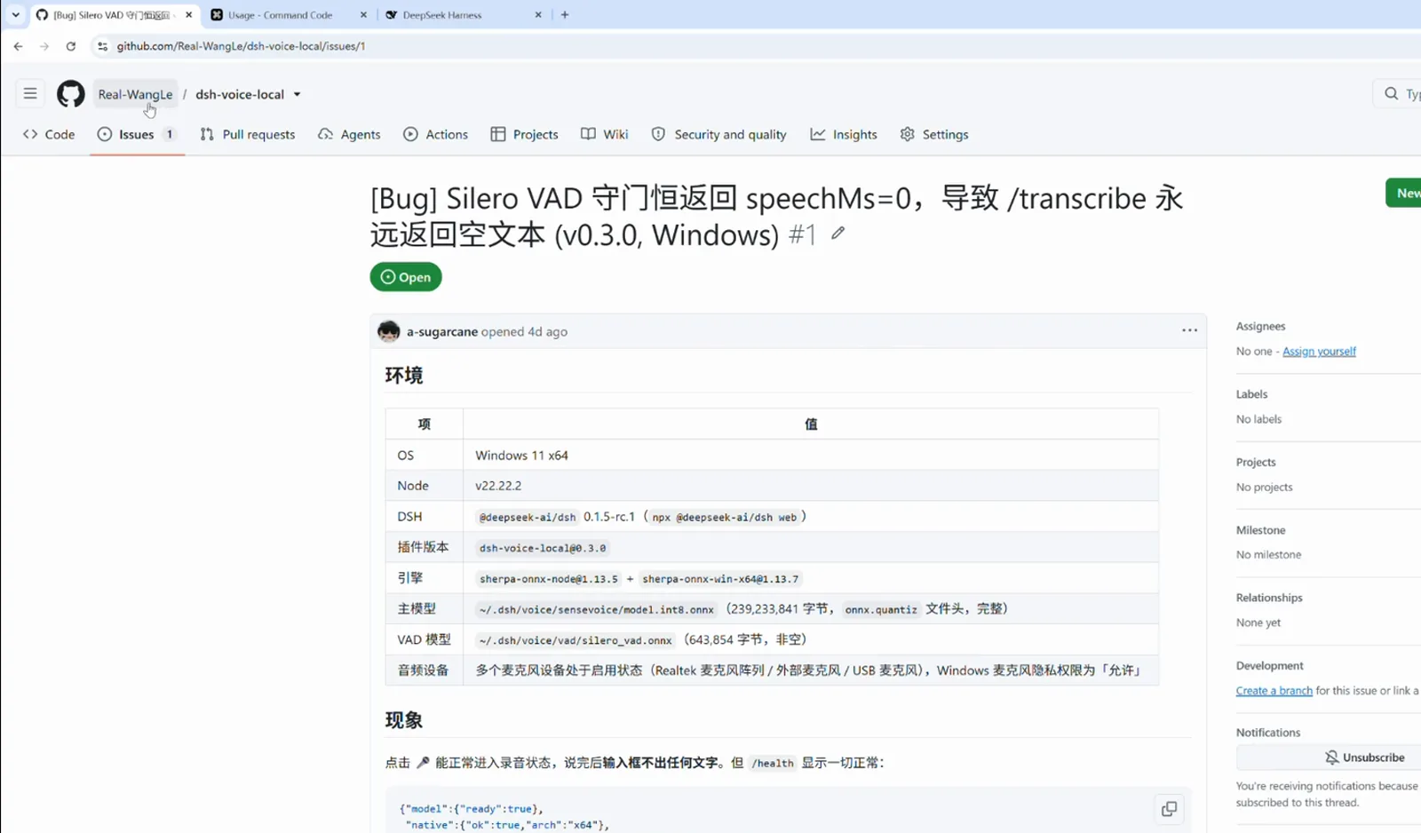Open the Milestone sidebar section
The image size is (1421, 833).
click(1260, 530)
